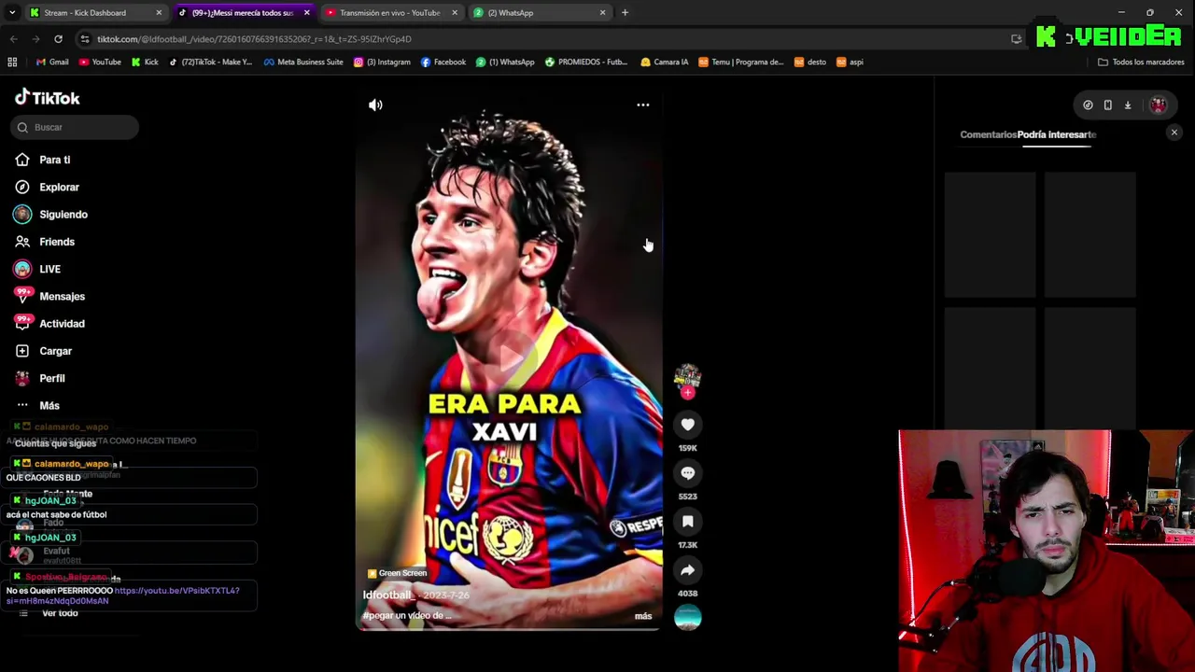Open Facebook bookmark

(443, 63)
